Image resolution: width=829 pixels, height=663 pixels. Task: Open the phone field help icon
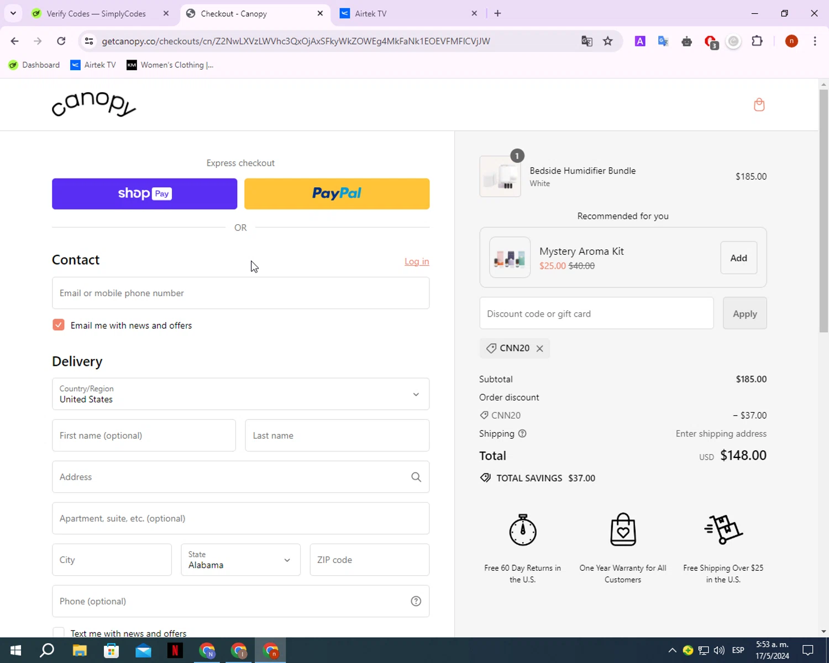click(416, 601)
